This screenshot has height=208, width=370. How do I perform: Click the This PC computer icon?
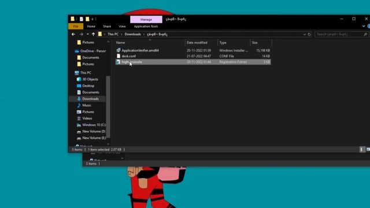click(x=77, y=73)
